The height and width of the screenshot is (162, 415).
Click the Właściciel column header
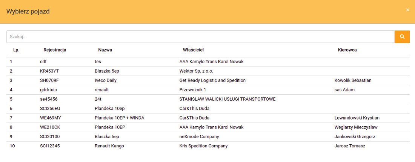[193, 50]
